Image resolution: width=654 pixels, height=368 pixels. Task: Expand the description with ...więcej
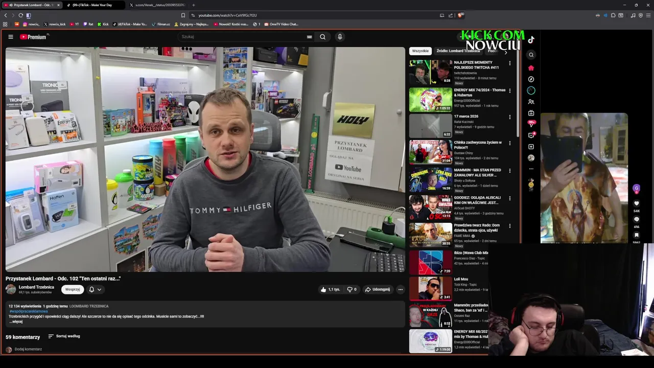pos(17,321)
